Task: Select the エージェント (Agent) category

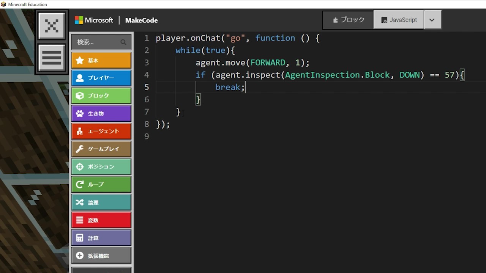Action: coord(101,131)
